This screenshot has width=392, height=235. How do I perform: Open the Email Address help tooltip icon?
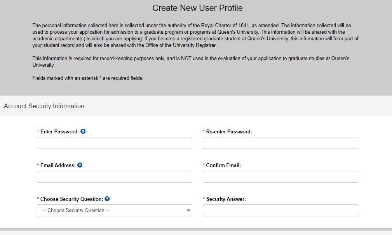coord(80,165)
